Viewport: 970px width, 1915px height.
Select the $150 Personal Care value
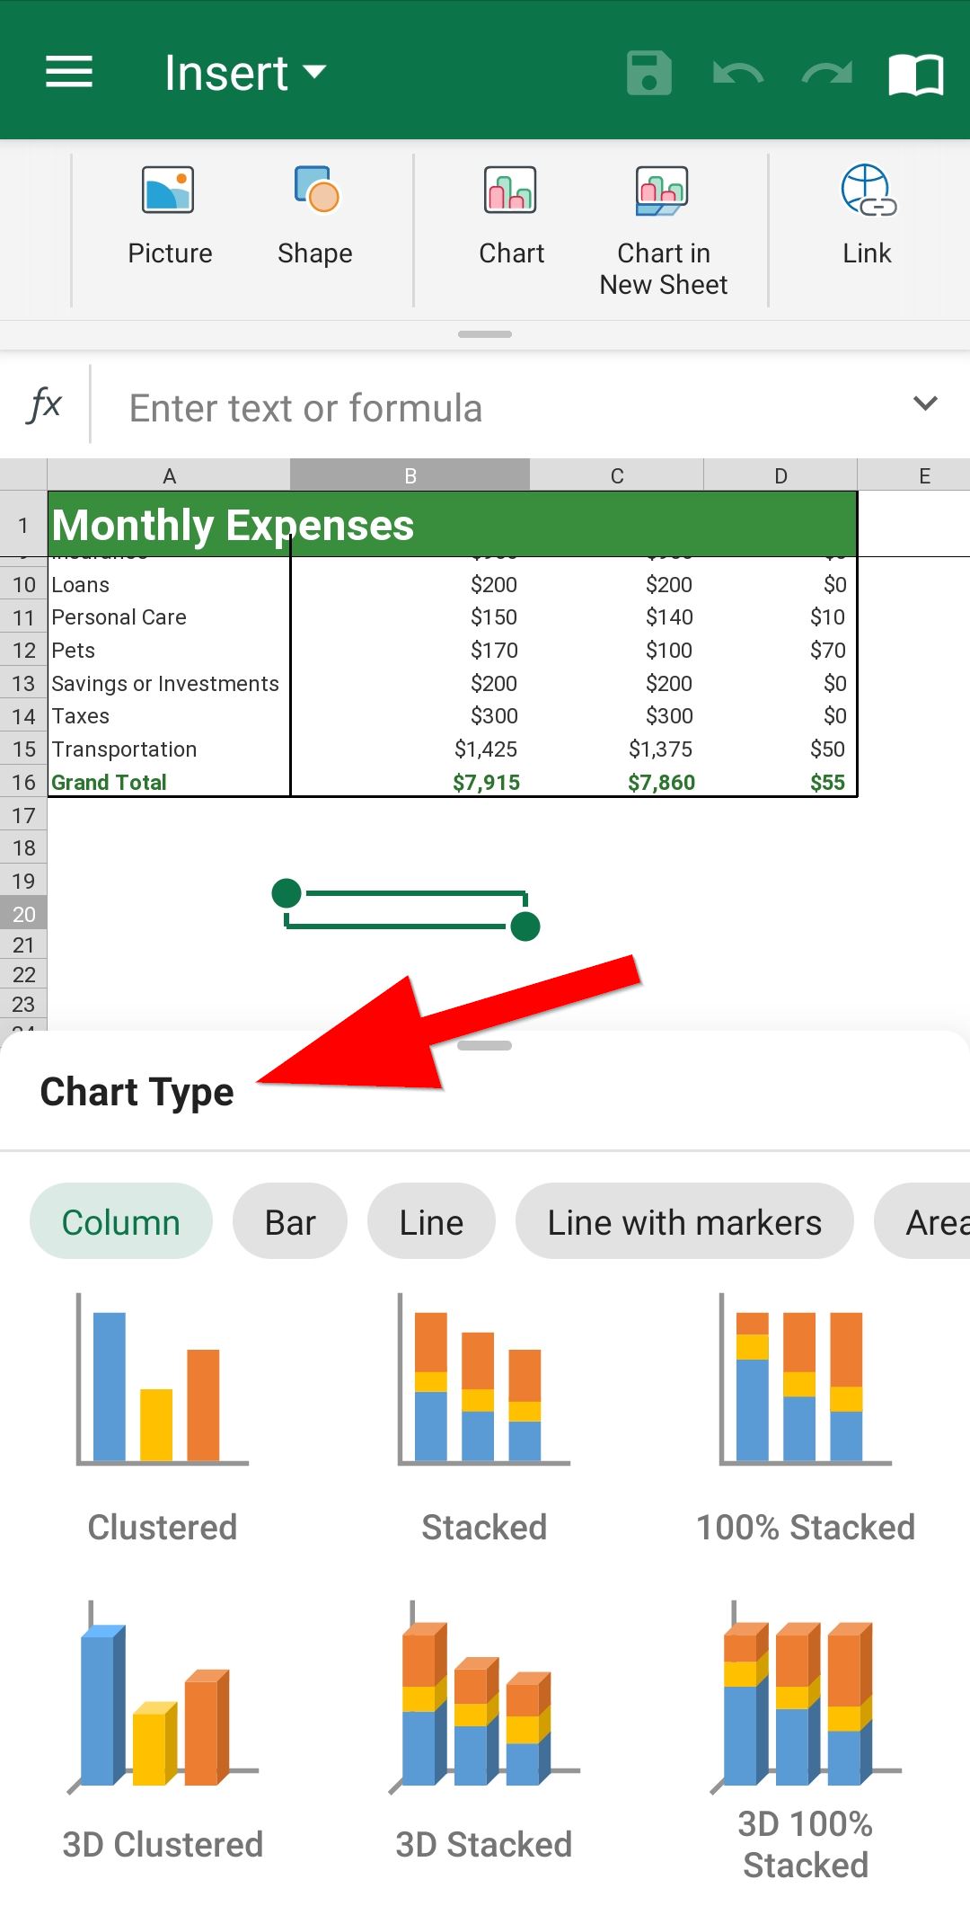(x=410, y=617)
